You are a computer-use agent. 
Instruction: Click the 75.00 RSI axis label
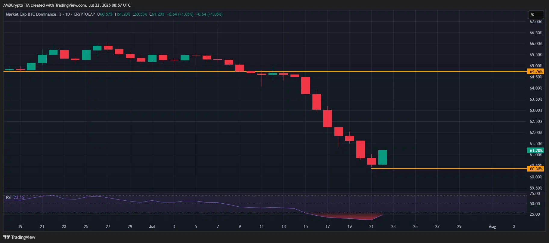(535, 194)
